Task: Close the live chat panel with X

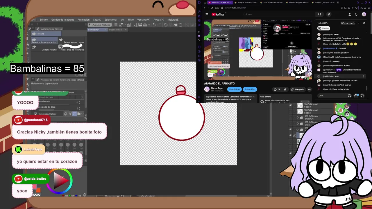Action: click(364, 23)
